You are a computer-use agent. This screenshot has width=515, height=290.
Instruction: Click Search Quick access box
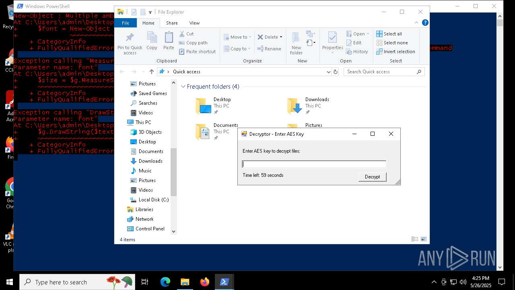(384, 72)
